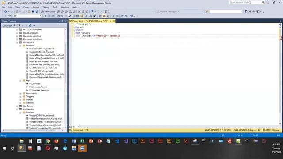Click the Open File folder icon
The height and width of the screenshot is (159, 283).
(x=29, y=11)
